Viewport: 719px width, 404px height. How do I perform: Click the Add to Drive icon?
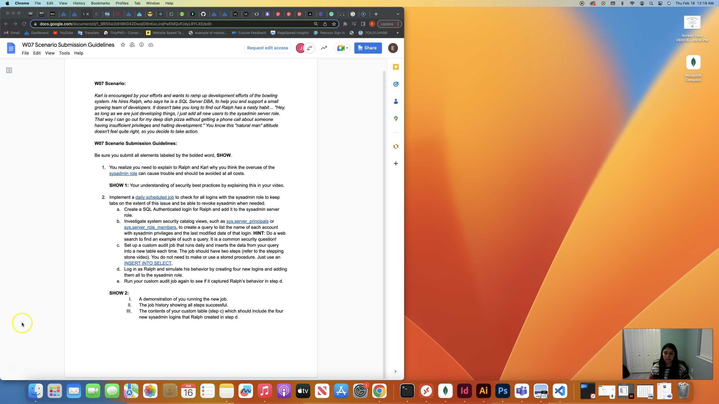[132, 45]
